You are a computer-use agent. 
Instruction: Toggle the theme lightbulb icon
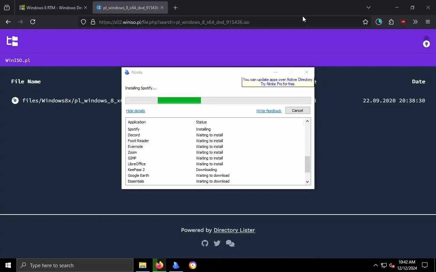426,44
